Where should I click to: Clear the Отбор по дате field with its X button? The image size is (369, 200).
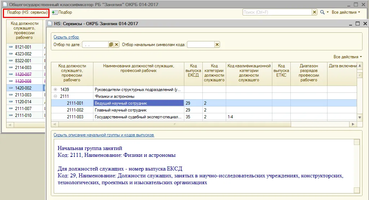[117, 45]
